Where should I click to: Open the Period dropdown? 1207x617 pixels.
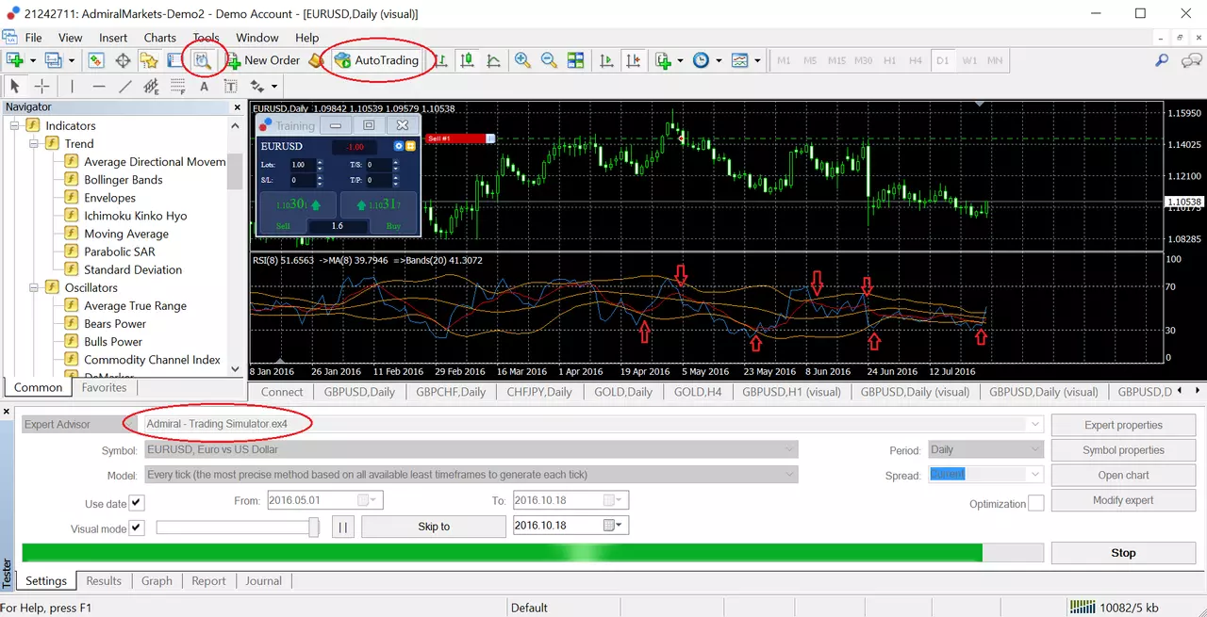(1035, 449)
